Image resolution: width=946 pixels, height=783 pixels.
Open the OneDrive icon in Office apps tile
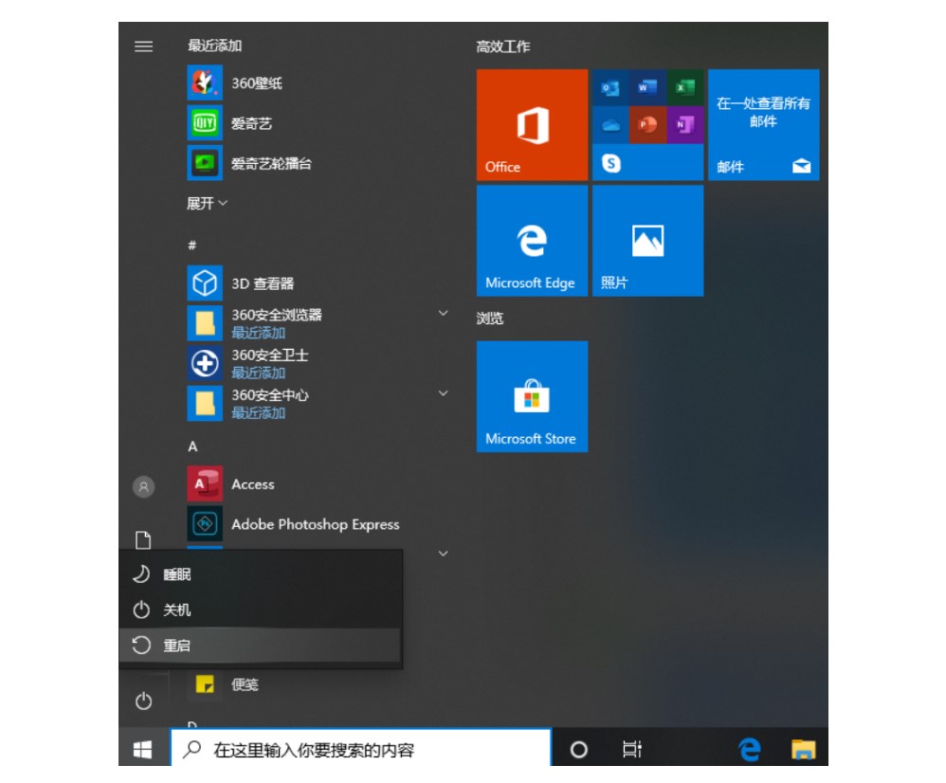610,125
